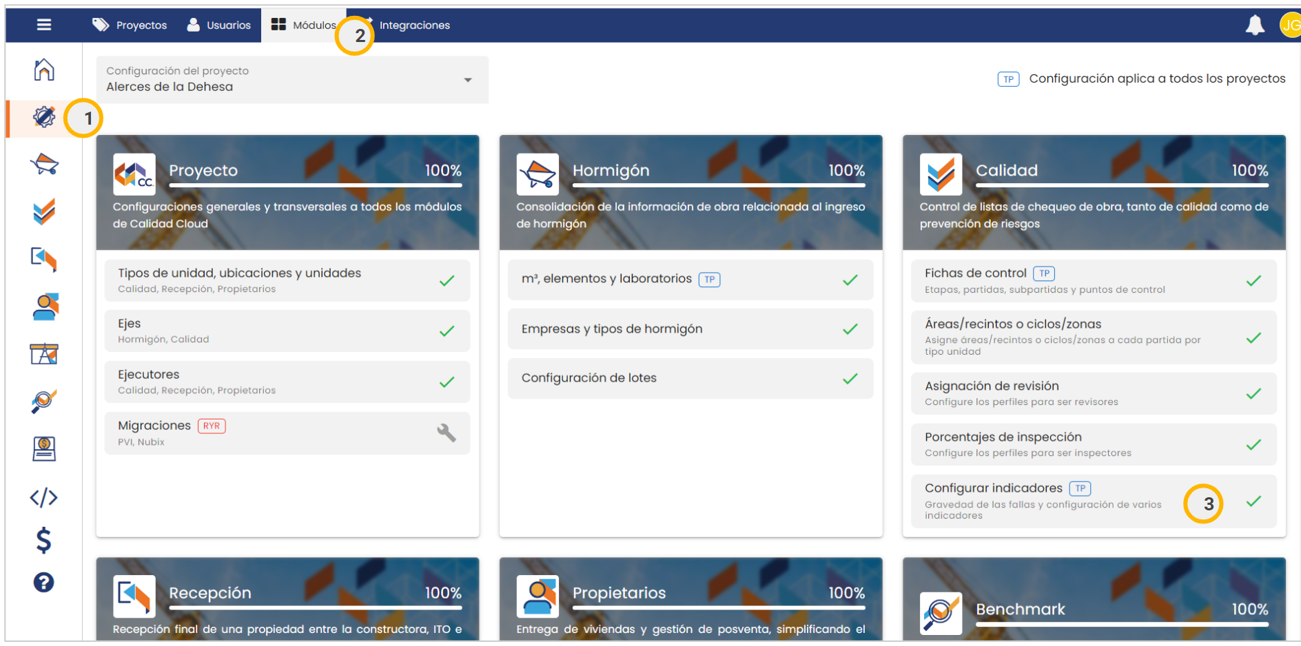Viewport: 1301px width, 646px height.
Task: Click the checkmark for Configurar indicadores
Action: pyautogui.click(x=1253, y=501)
